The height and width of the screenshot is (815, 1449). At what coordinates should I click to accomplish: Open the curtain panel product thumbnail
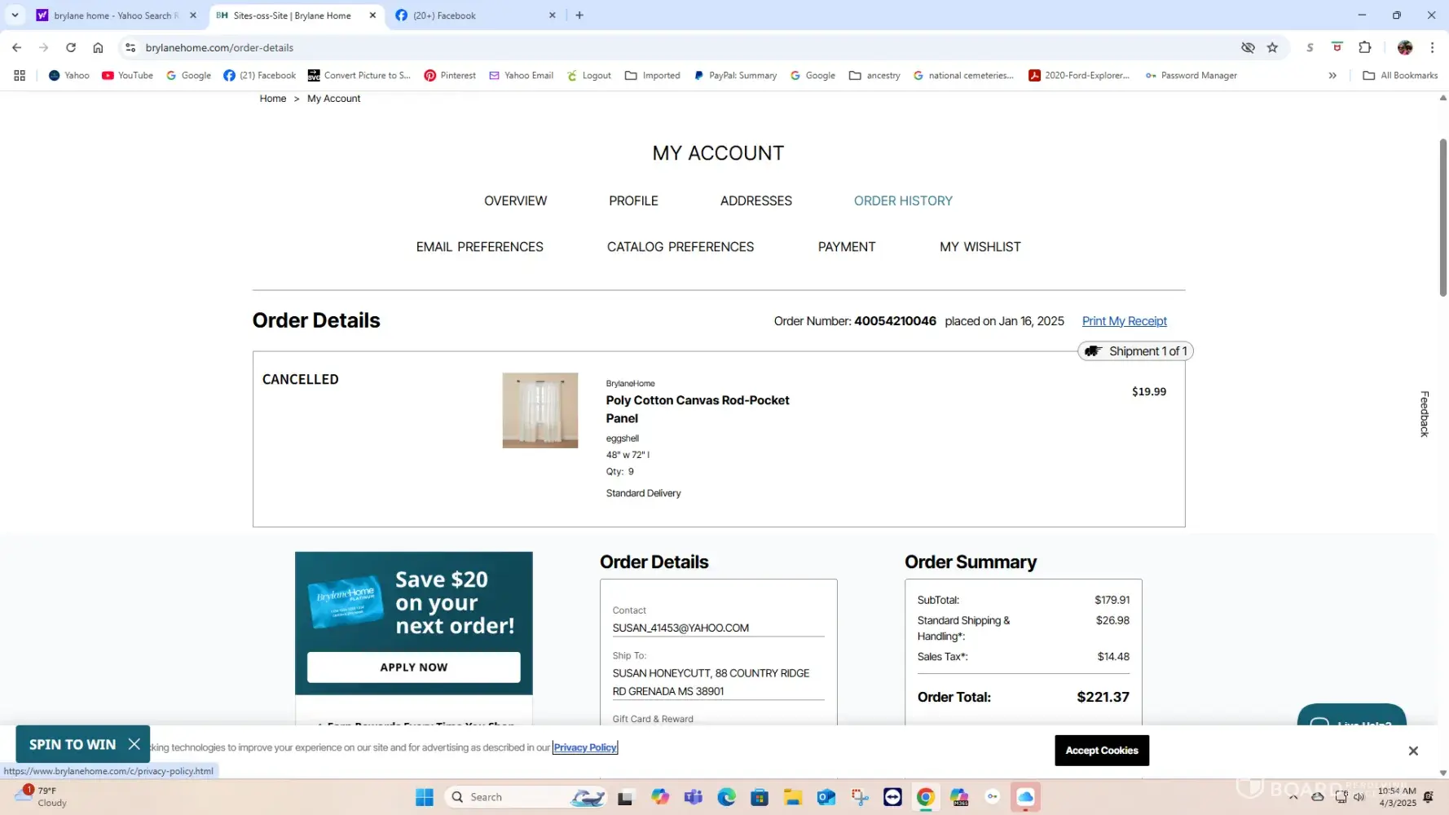pyautogui.click(x=540, y=410)
